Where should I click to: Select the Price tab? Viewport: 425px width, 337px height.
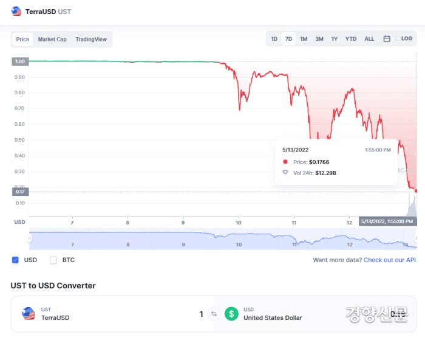coord(22,40)
